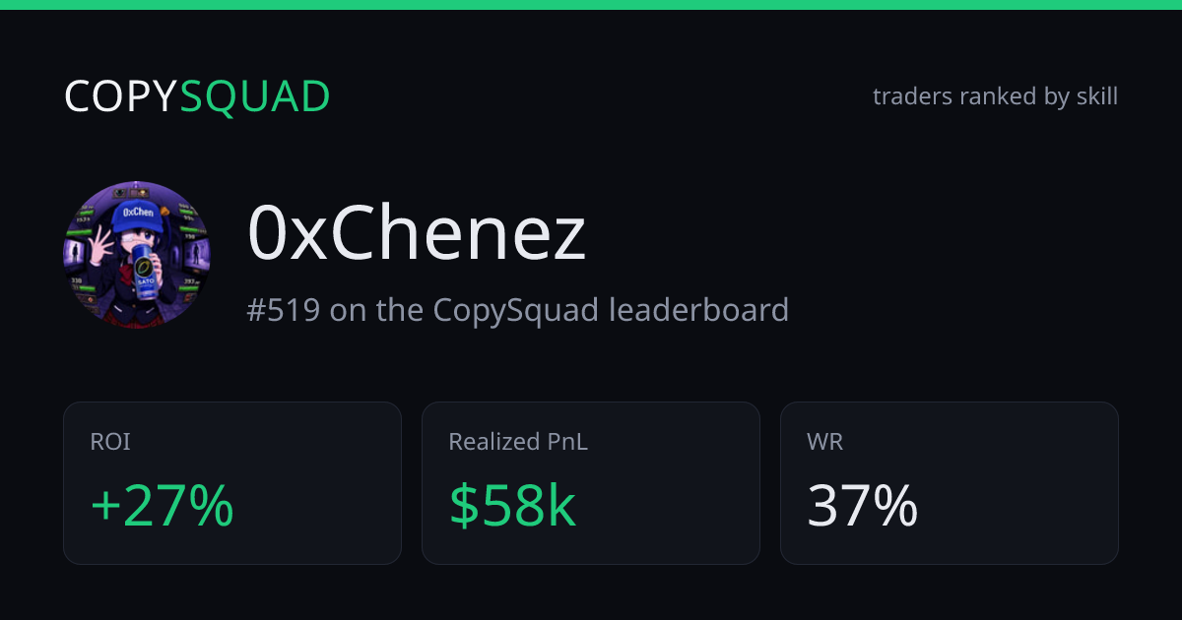This screenshot has width=1182, height=620.
Task: Select the $58k PnL value
Action: click(512, 506)
